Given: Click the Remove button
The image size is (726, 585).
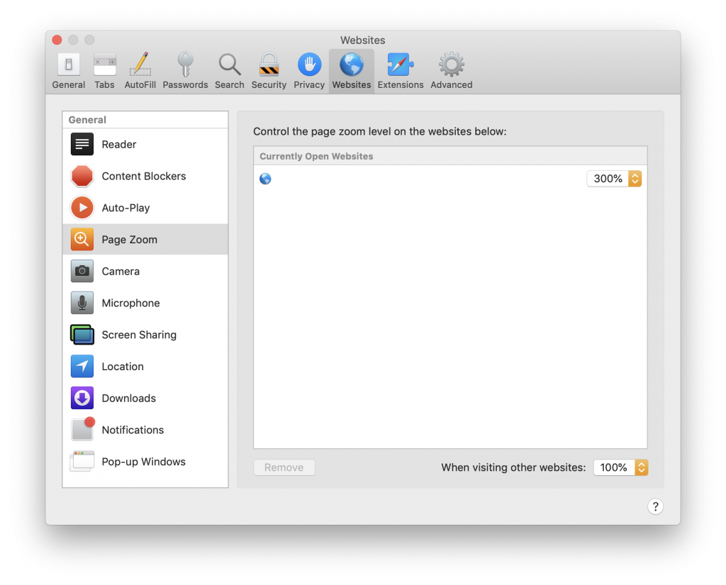Looking at the screenshot, I should (x=284, y=467).
